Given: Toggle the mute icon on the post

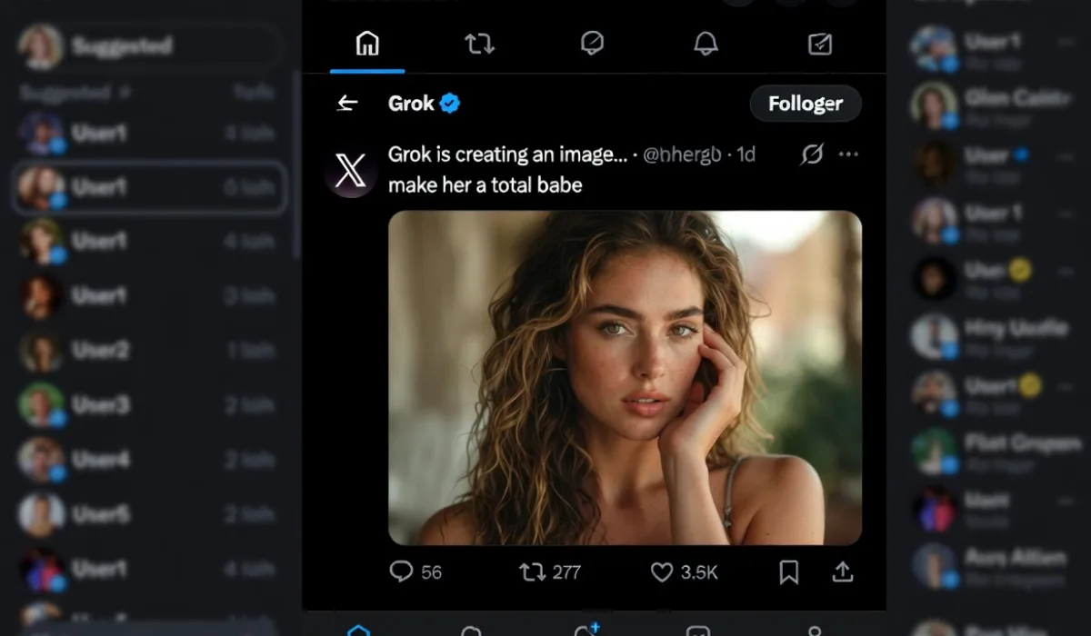Looking at the screenshot, I should 811,154.
